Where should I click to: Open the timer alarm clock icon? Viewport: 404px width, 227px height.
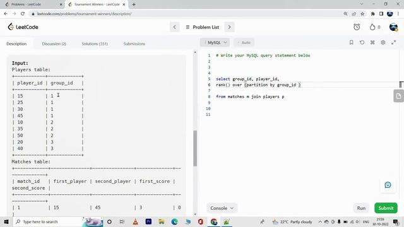point(357,27)
